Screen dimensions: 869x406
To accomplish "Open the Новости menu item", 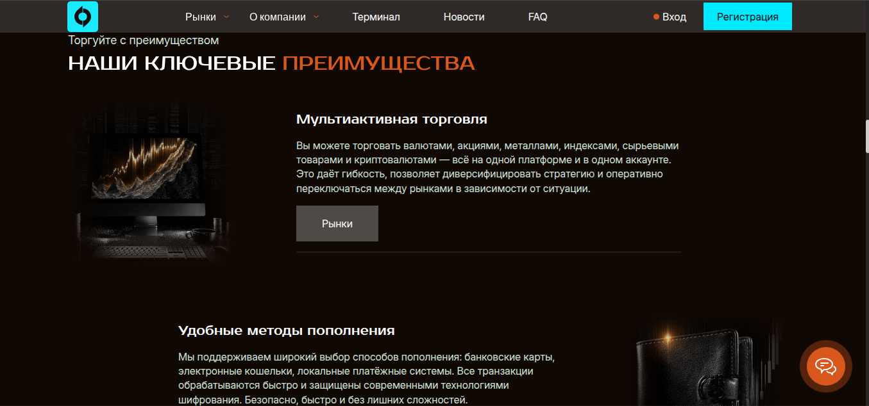I will (x=464, y=17).
